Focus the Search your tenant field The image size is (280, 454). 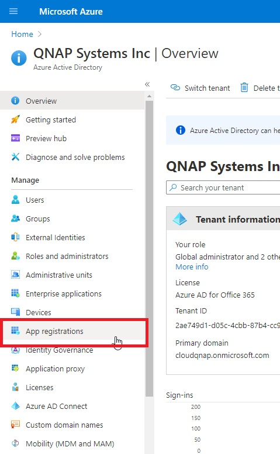[x=223, y=187]
